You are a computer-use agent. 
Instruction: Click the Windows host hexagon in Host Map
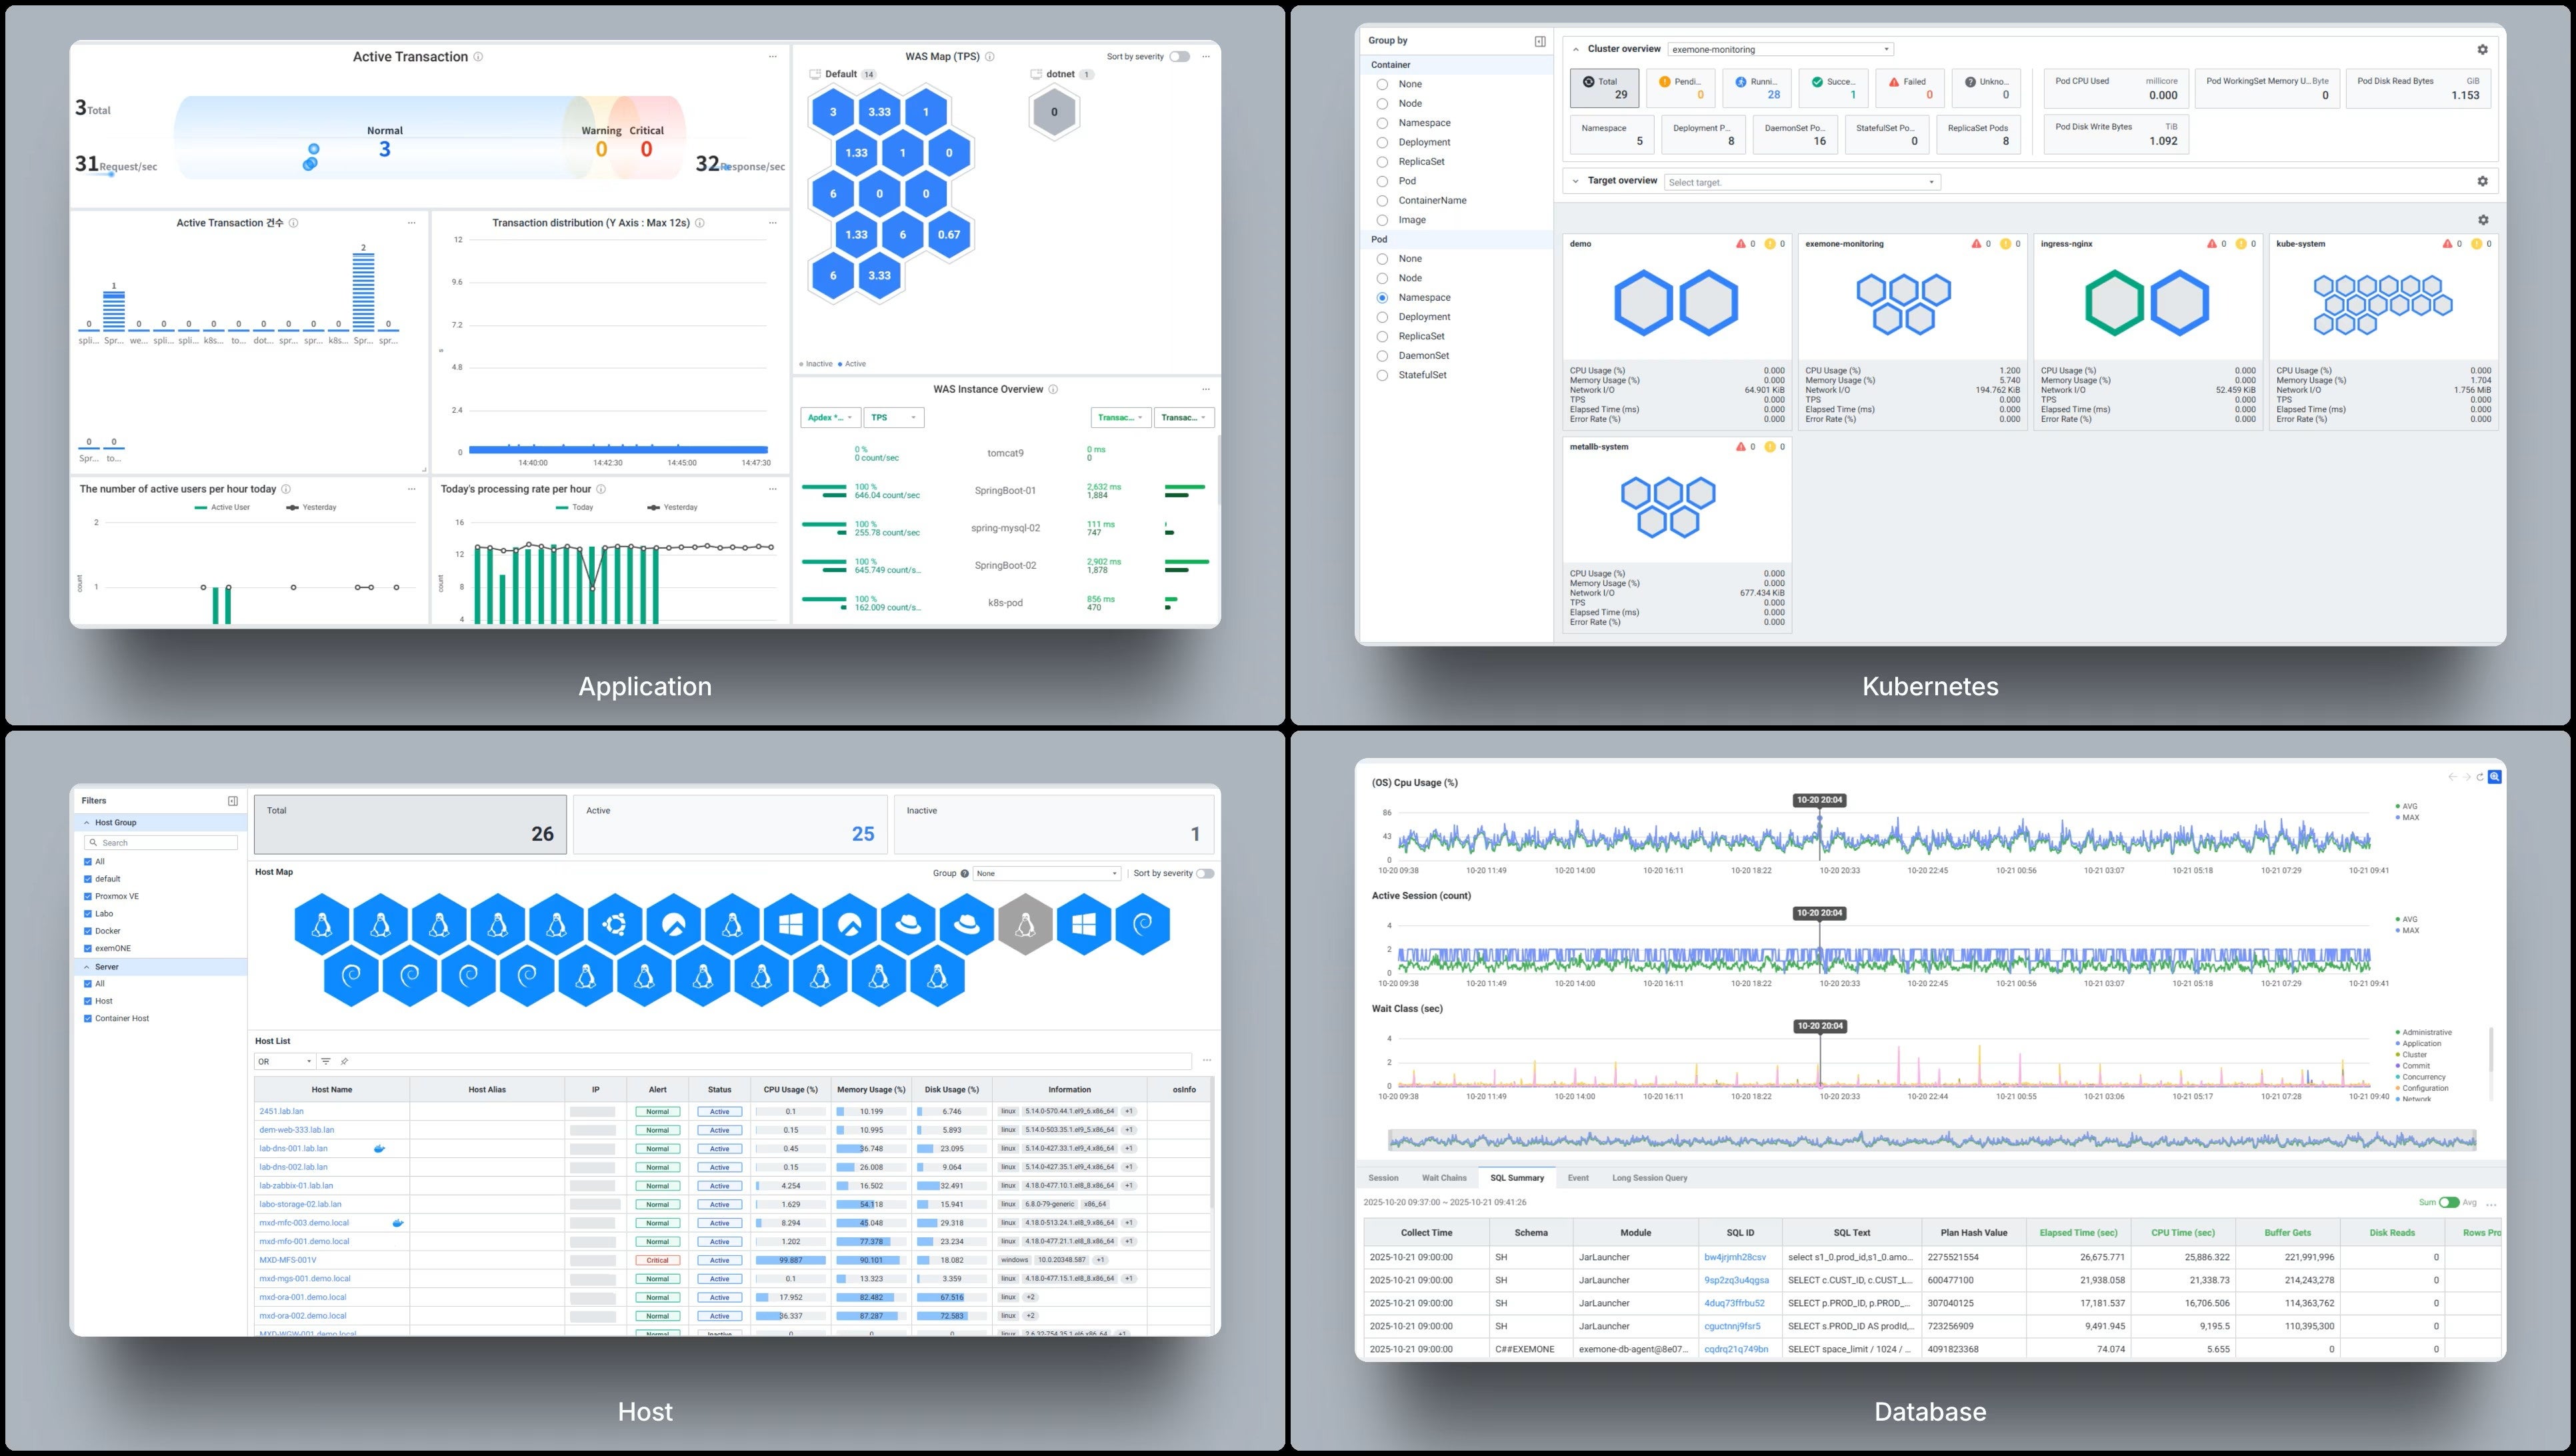(791, 925)
